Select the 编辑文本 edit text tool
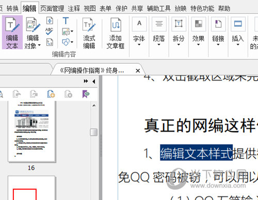The height and width of the screenshot is (200, 258). (12, 32)
